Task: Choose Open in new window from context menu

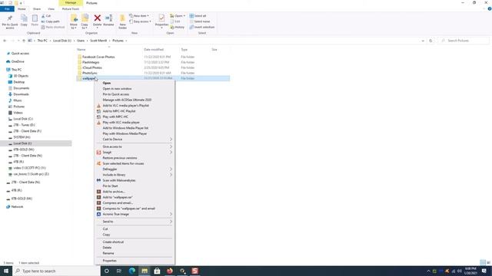Action: pyautogui.click(x=135, y=89)
